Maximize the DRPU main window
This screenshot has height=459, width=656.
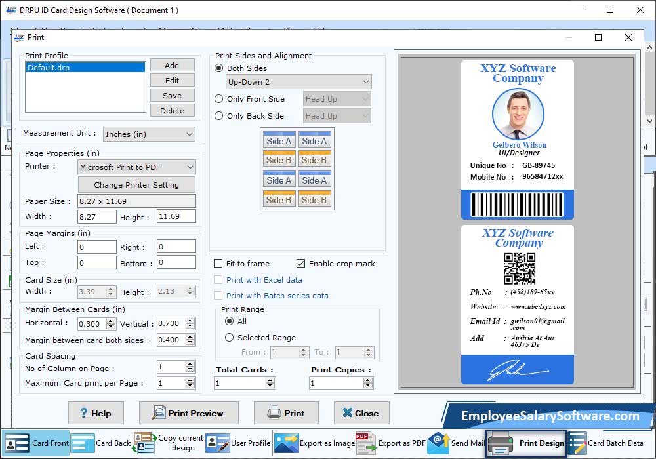[x=610, y=10]
